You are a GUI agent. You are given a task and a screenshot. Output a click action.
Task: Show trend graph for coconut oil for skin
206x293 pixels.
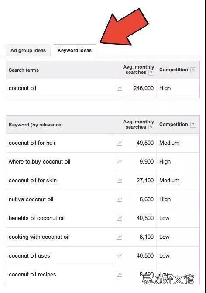[x=119, y=181]
